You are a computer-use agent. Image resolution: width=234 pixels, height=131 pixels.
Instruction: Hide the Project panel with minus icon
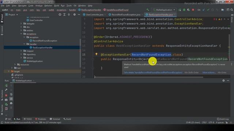[x=79, y=15]
